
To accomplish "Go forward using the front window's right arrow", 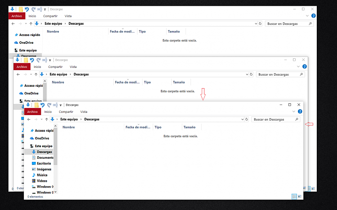I will point(35,120).
